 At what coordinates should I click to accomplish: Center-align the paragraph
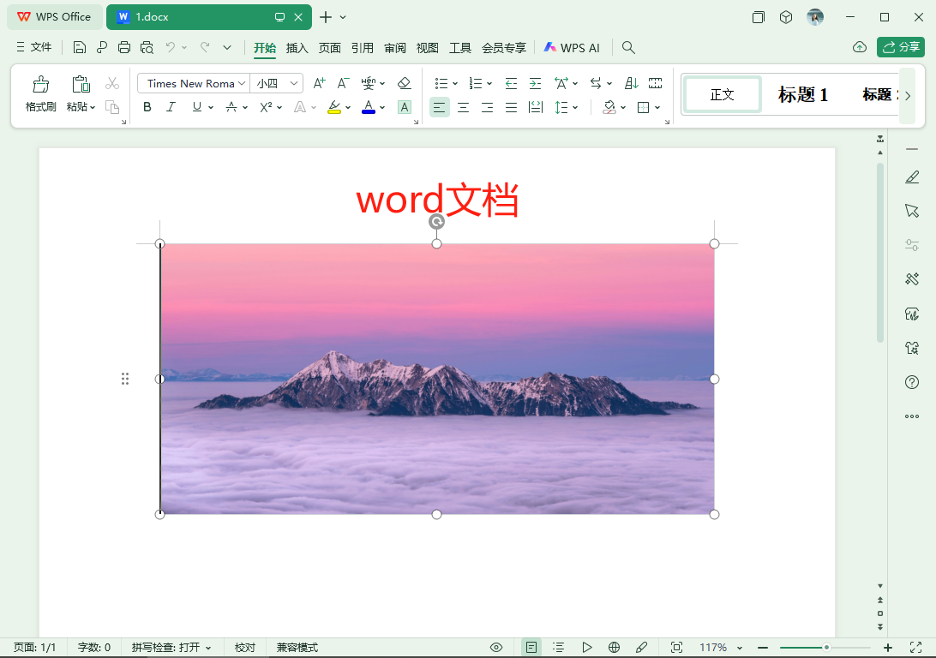[x=463, y=107]
